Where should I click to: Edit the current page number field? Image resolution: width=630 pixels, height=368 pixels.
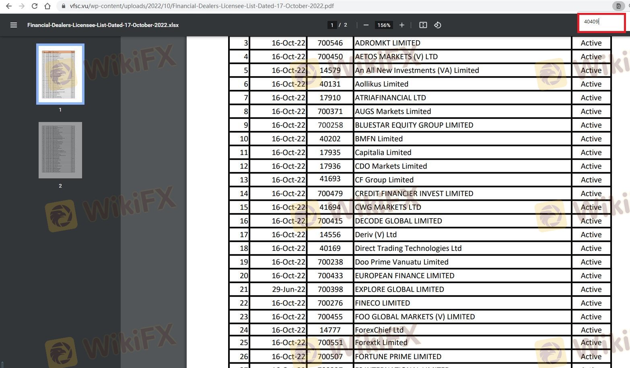(332, 25)
